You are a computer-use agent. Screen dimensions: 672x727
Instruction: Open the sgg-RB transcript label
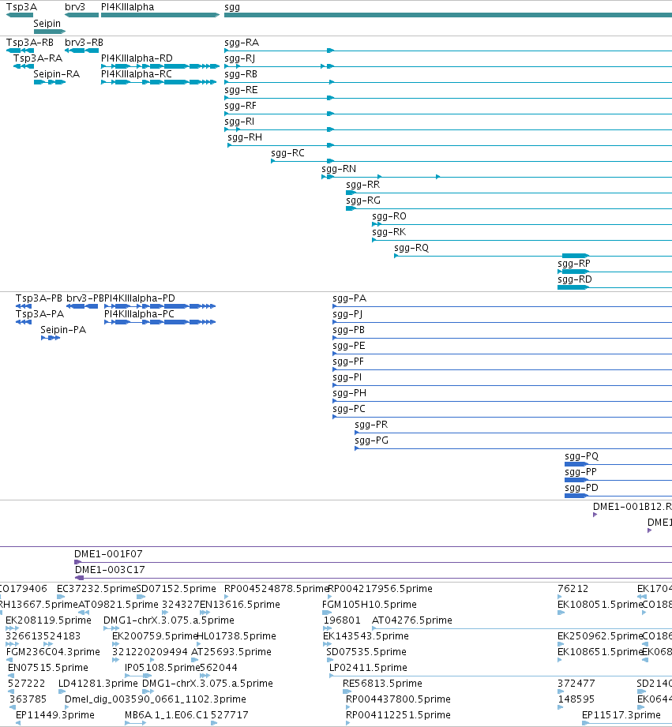(x=241, y=73)
